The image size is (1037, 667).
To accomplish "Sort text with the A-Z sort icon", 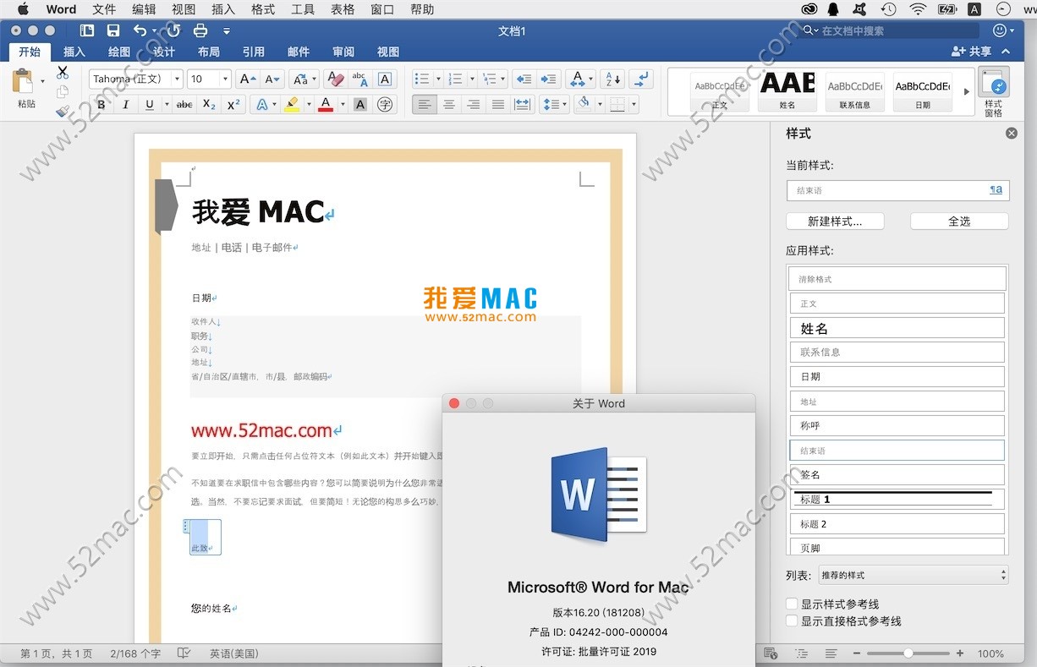I will (613, 79).
